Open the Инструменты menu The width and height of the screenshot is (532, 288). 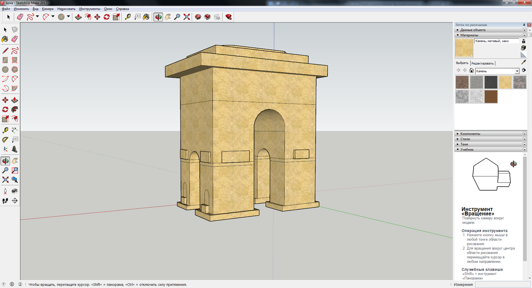point(90,9)
